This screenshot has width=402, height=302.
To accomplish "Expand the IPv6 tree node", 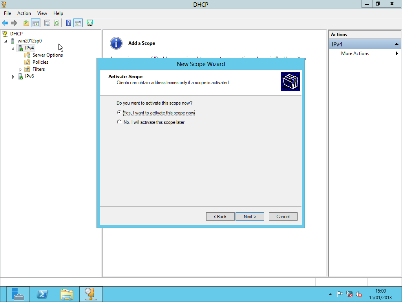I will point(13,77).
